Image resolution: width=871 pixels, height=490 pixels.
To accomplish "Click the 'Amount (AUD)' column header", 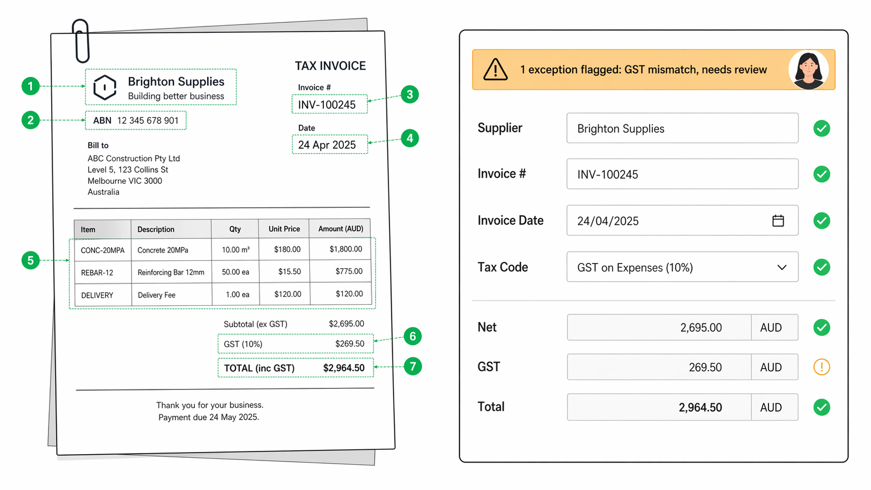I will [x=341, y=229].
